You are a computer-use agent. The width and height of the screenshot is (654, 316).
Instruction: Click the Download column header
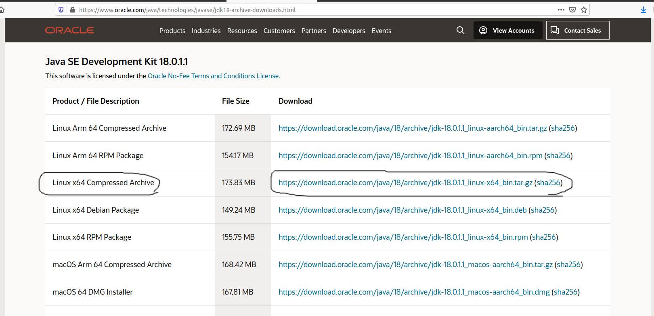296,101
